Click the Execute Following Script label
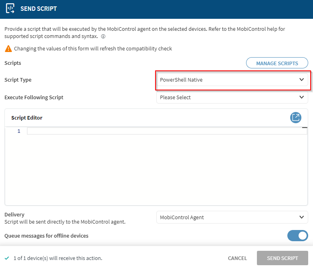313x268 pixels. [x=34, y=97]
